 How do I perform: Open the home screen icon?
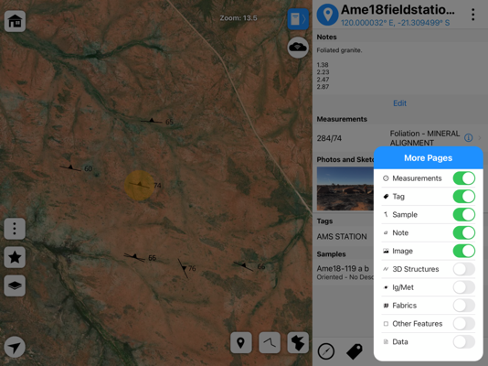pos(15,21)
